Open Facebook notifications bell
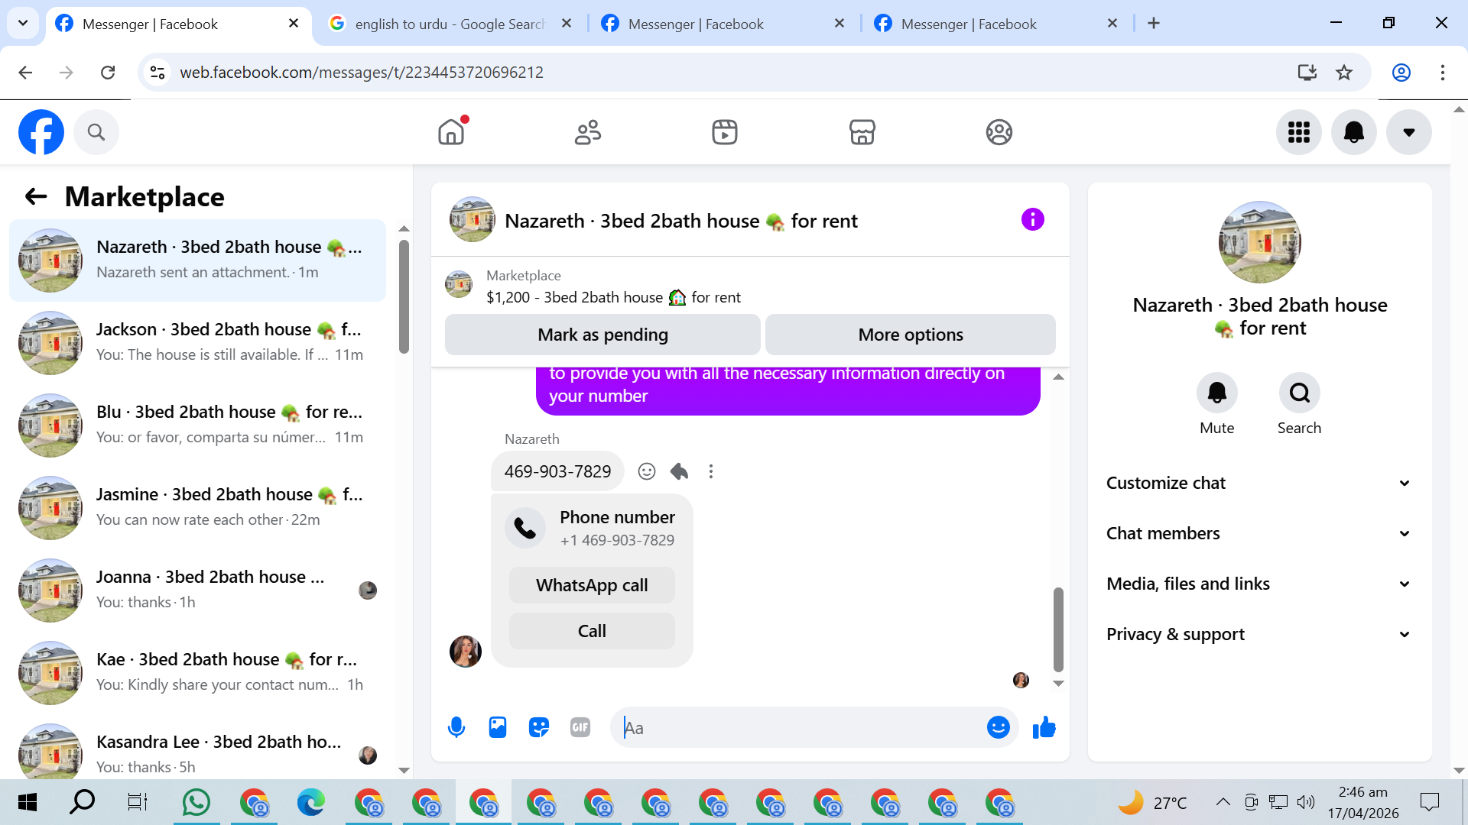1468x825 pixels. tap(1354, 132)
